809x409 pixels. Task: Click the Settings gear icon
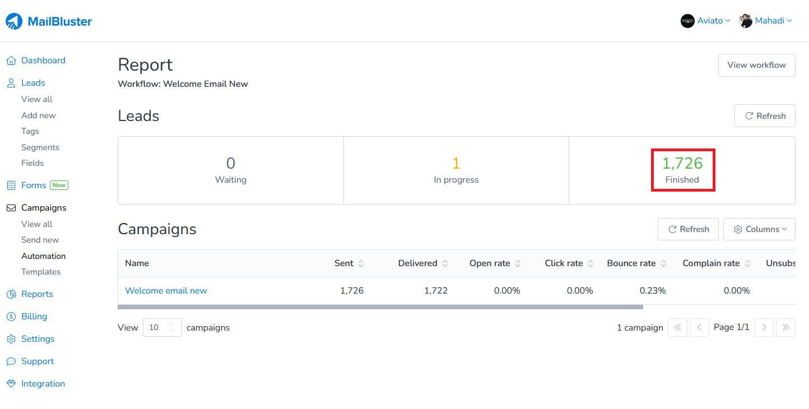[12, 338]
